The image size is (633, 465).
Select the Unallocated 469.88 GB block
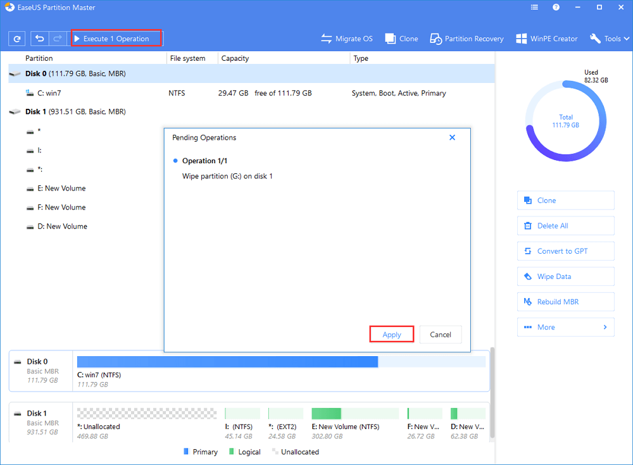coord(147,422)
